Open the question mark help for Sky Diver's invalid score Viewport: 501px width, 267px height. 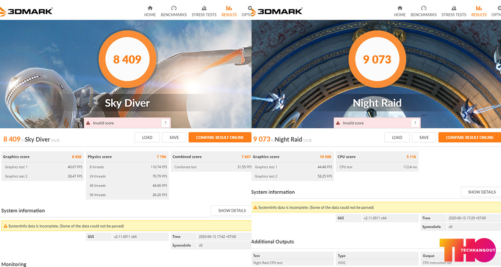click(165, 123)
